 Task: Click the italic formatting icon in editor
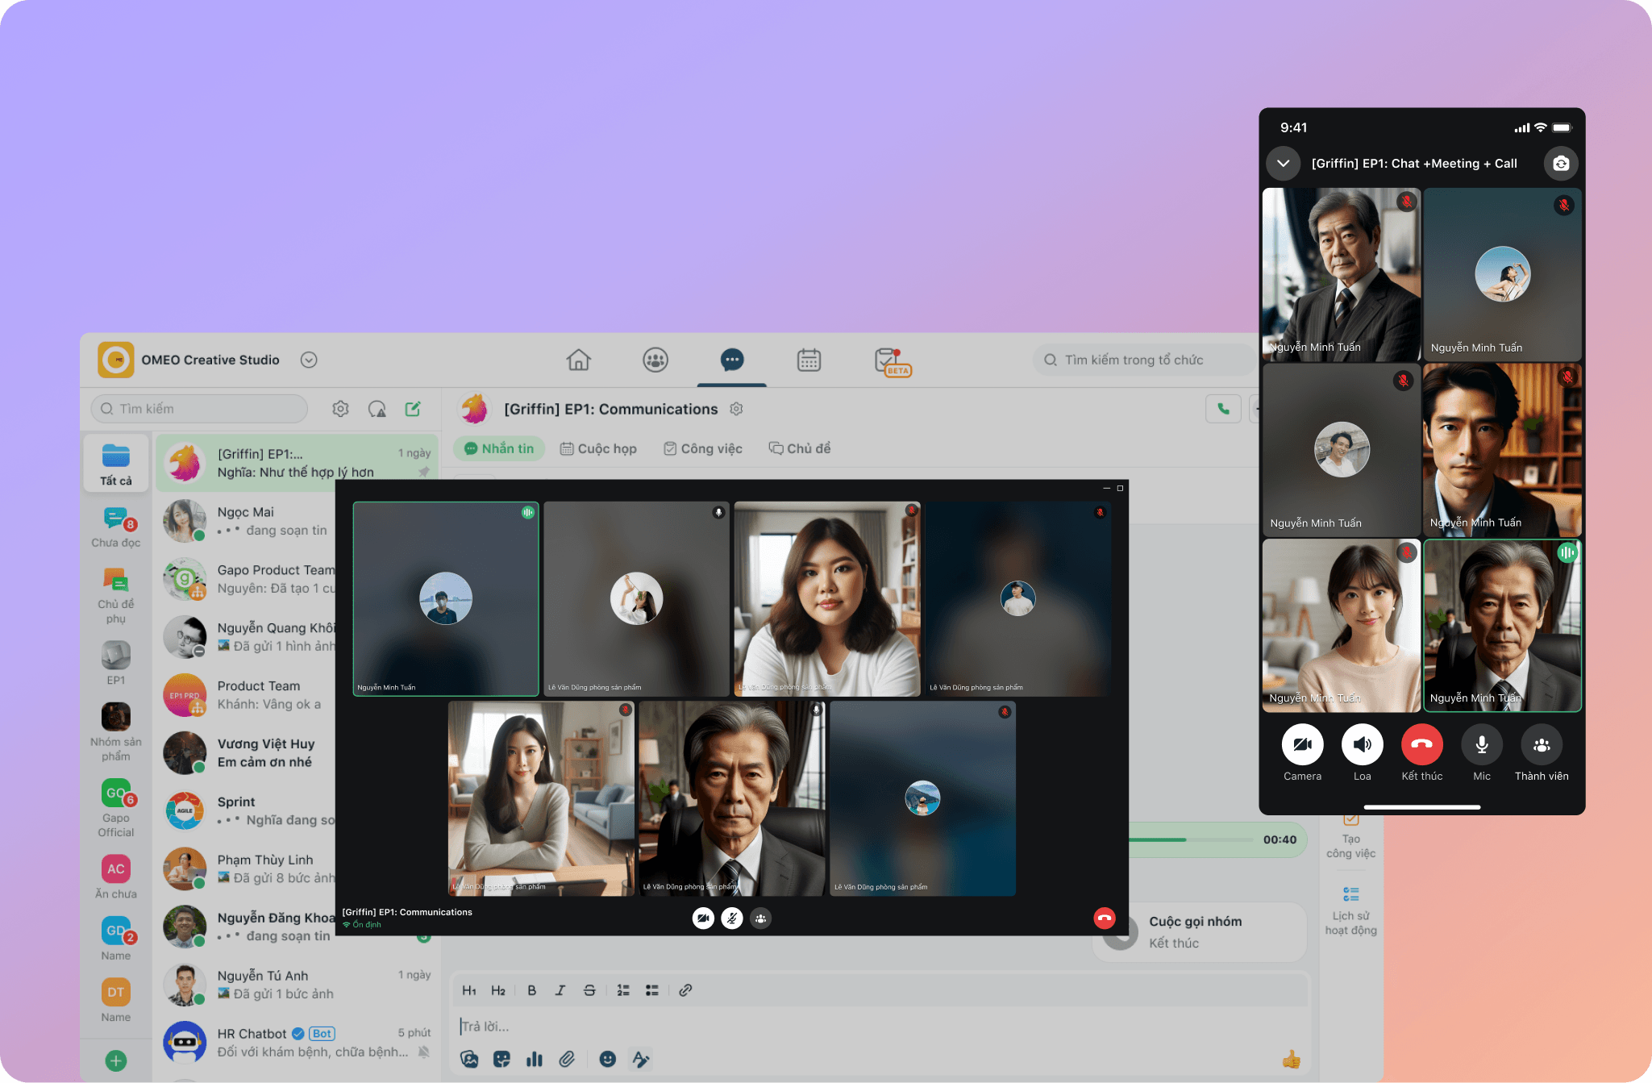558,990
